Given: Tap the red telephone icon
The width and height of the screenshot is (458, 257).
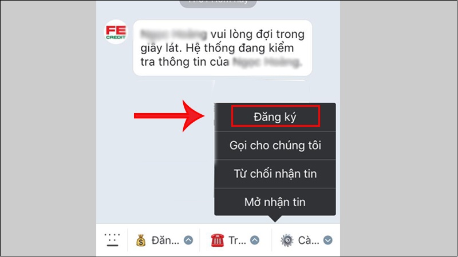Looking at the screenshot, I should pyautogui.click(x=217, y=240).
